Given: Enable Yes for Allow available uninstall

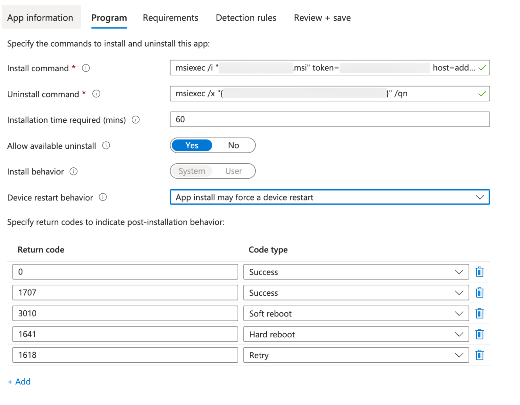Looking at the screenshot, I should pos(192,145).
